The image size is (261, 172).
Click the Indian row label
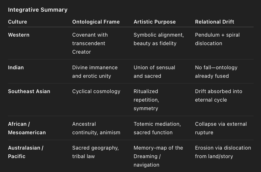[x=16, y=68]
